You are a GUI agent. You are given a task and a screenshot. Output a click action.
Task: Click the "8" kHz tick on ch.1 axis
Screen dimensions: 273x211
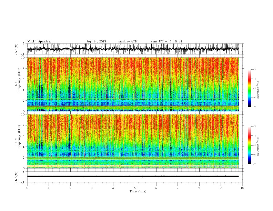tap(24, 68)
